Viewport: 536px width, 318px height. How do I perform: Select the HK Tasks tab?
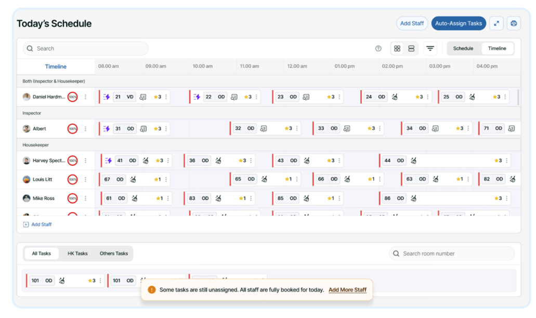click(x=77, y=254)
